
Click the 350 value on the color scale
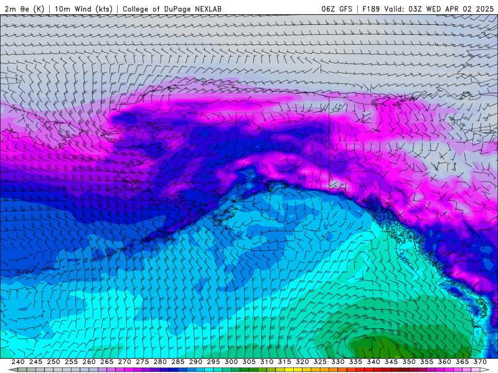409,362
